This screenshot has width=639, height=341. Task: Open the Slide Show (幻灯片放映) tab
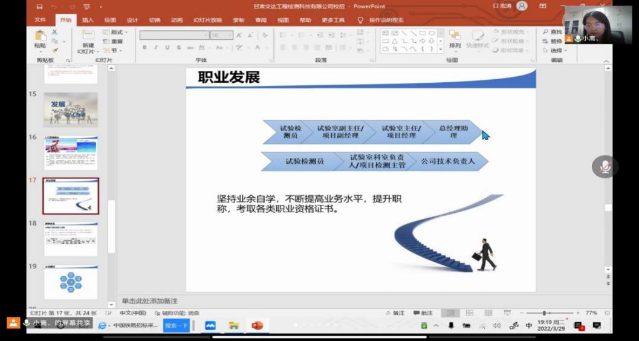click(208, 20)
